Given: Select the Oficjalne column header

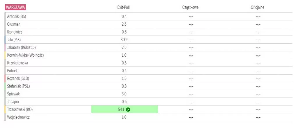Looking at the screenshot, I should (257, 8).
